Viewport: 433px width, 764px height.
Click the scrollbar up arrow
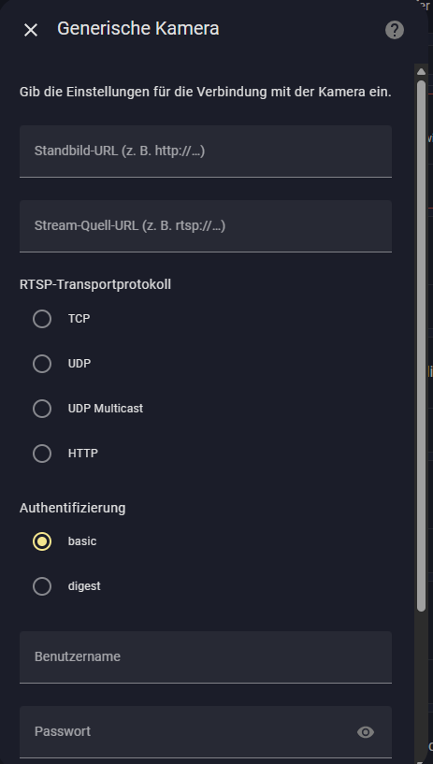(422, 72)
